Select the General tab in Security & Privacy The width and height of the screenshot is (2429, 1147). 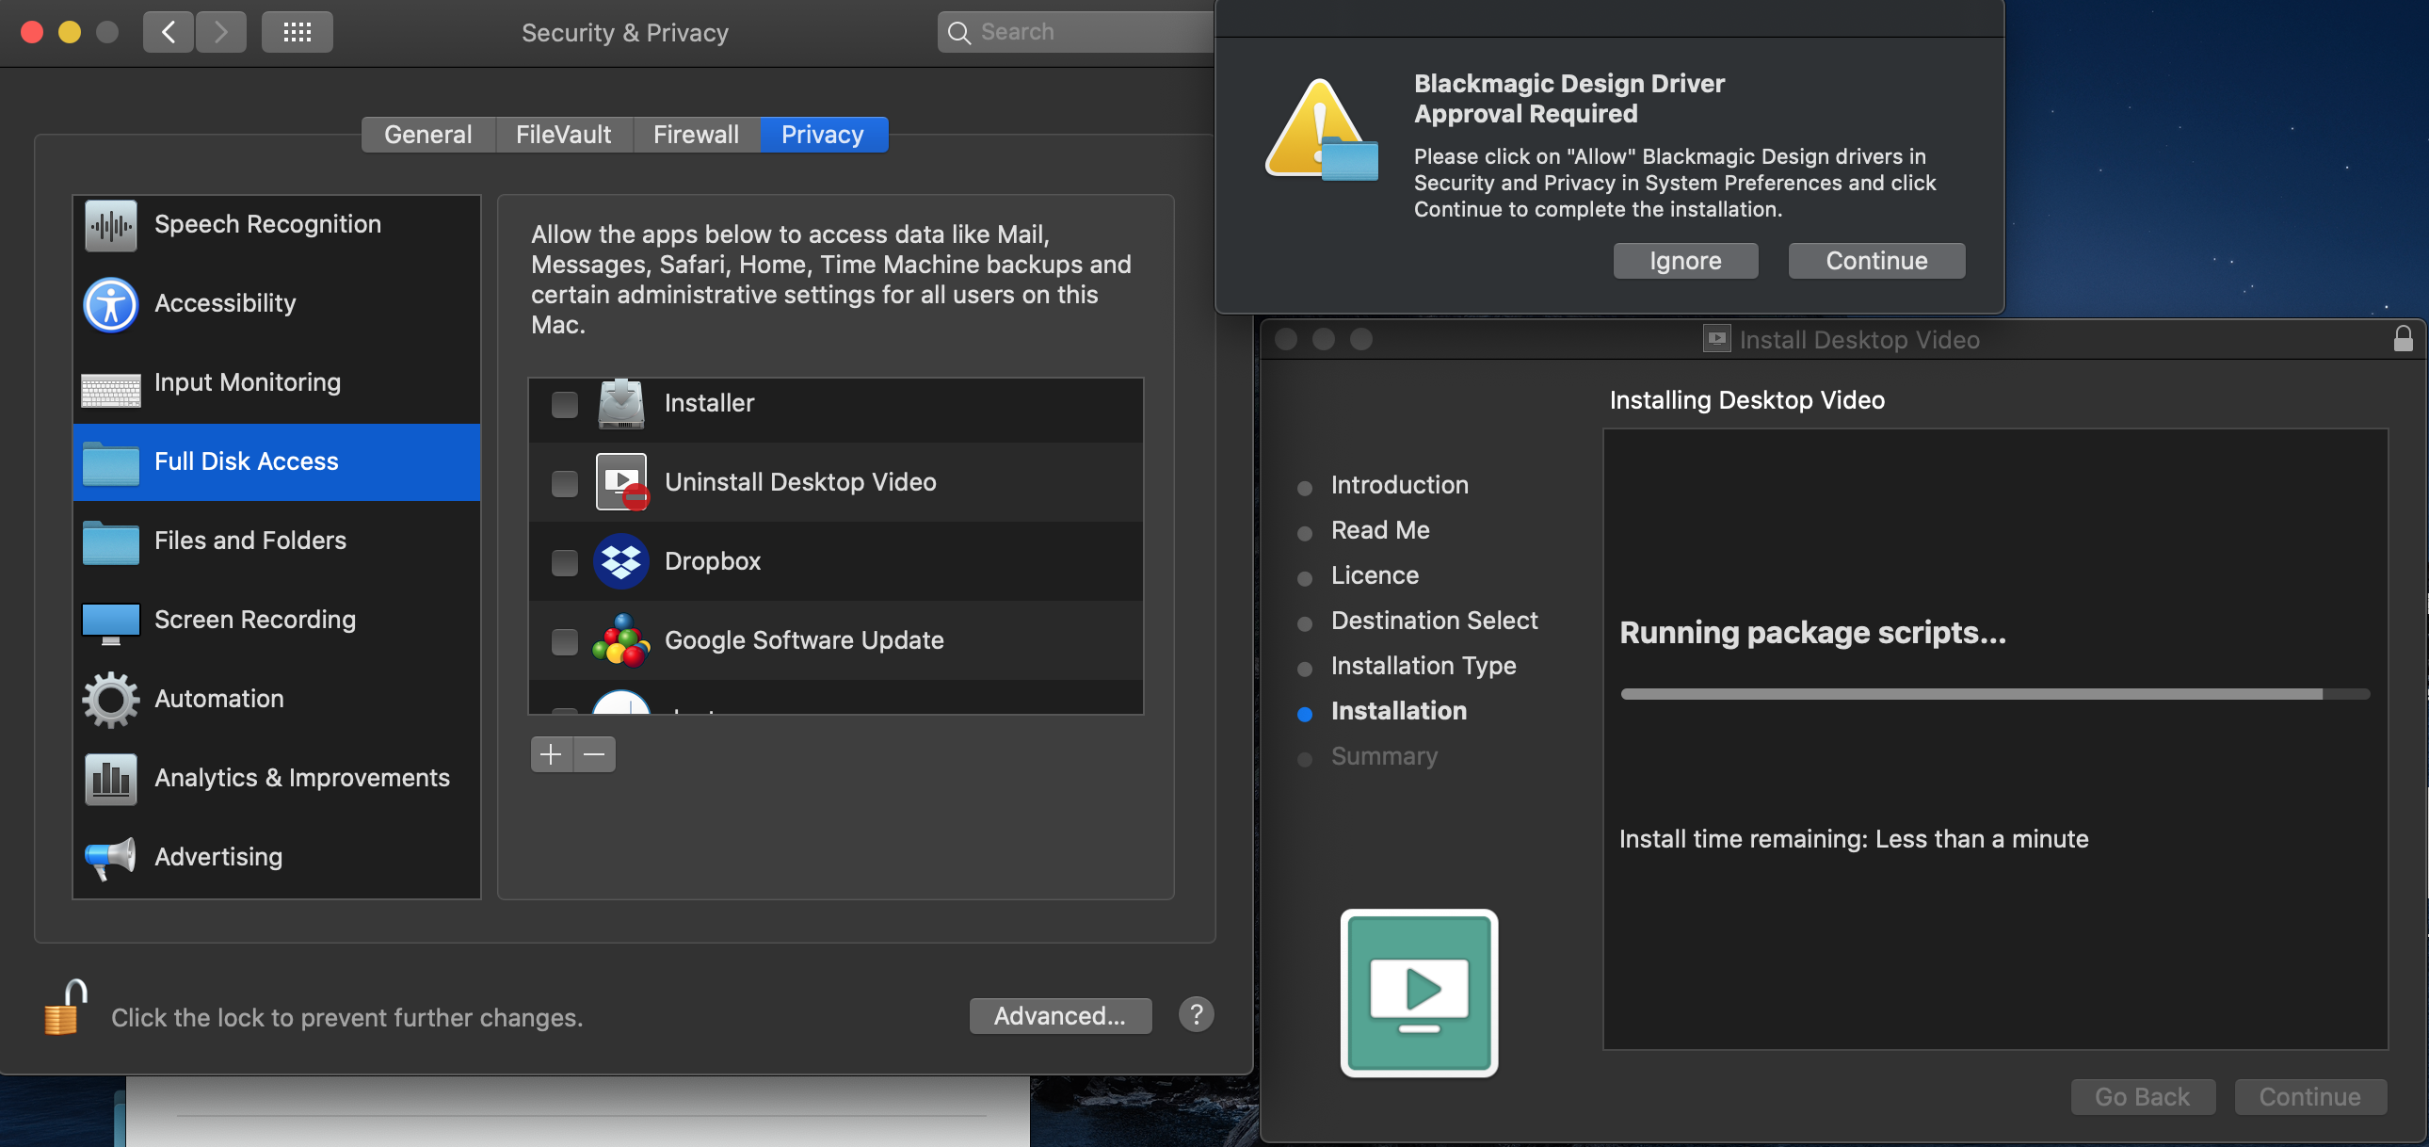(x=427, y=134)
